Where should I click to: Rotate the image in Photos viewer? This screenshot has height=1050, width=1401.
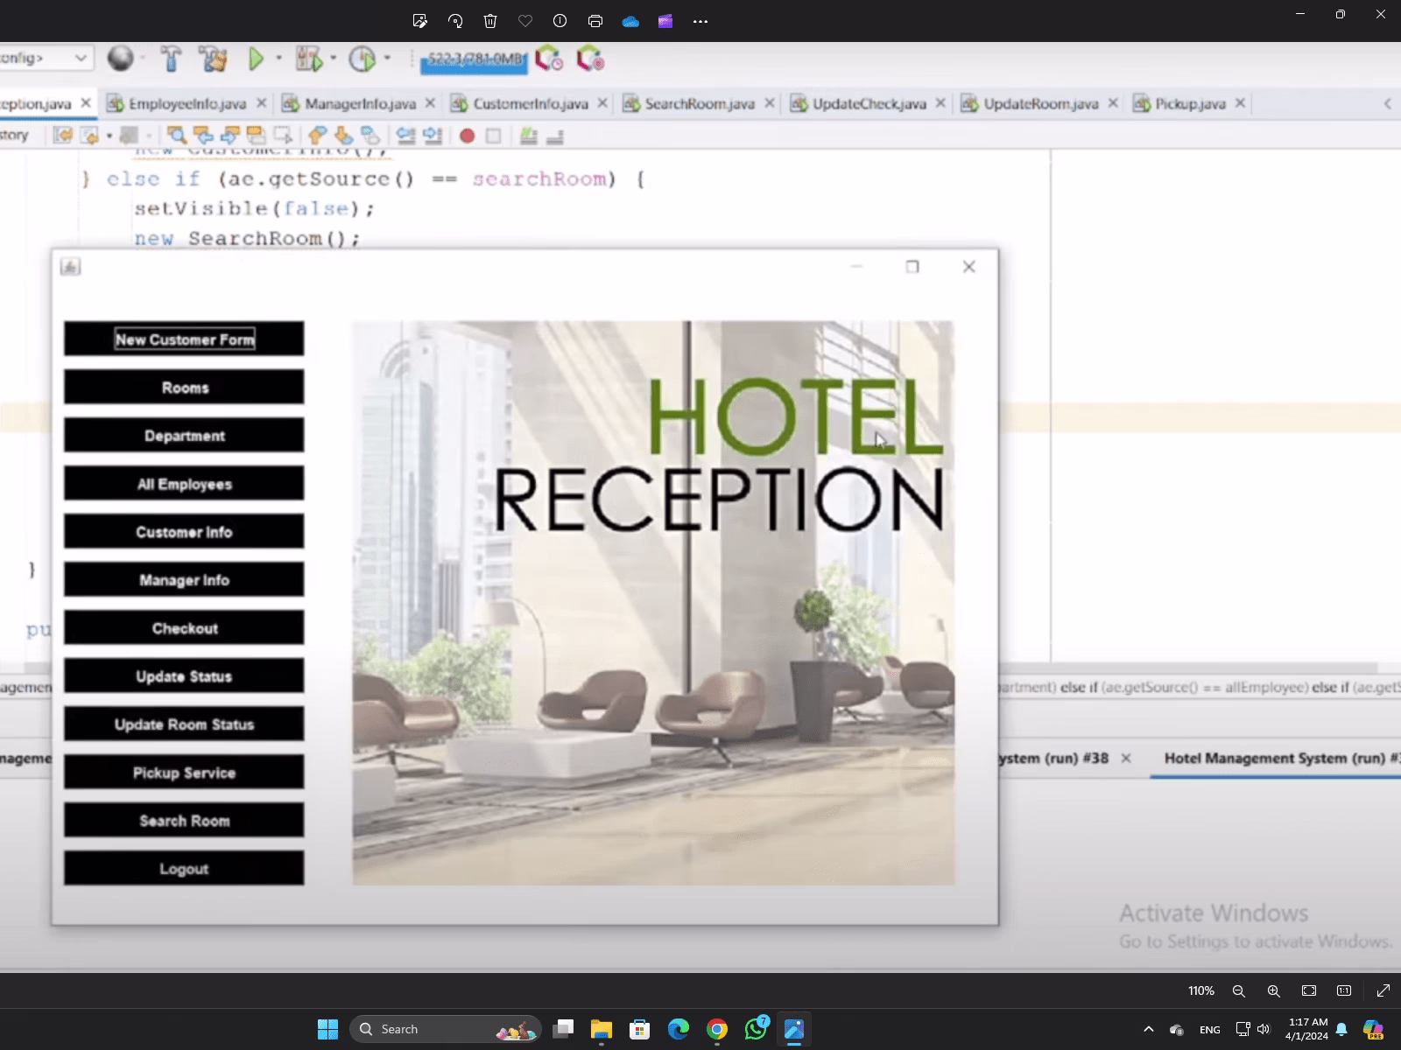pyautogui.click(x=455, y=21)
